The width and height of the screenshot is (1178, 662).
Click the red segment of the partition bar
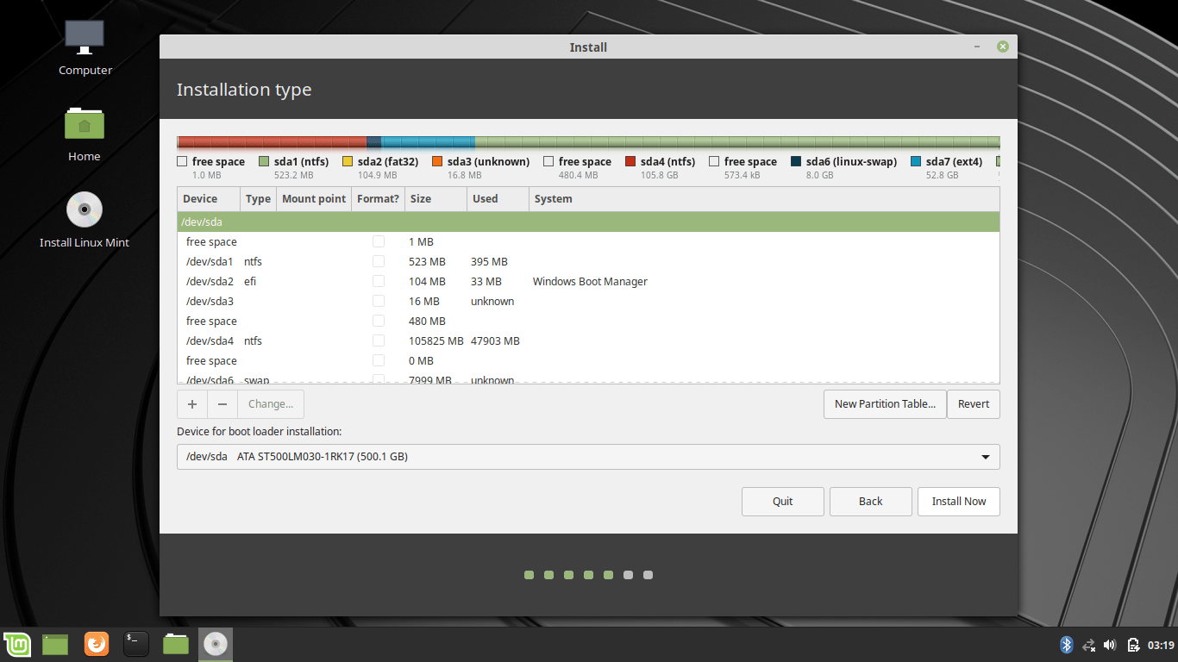(x=273, y=142)
